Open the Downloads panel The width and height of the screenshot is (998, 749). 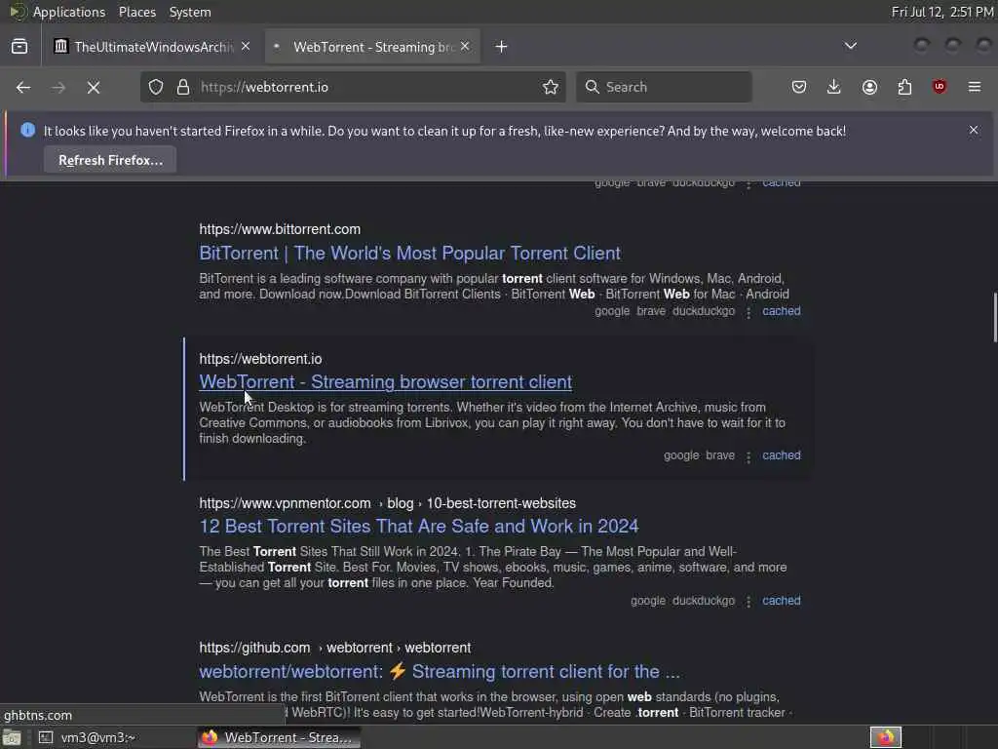[834, 87]
